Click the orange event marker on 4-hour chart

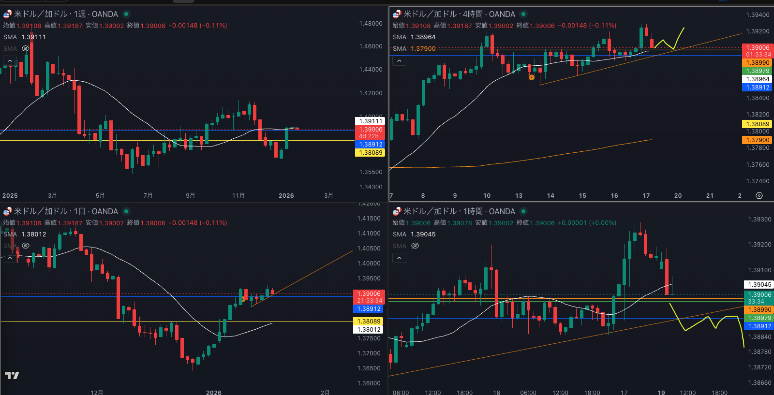click(x=532, y=77)
